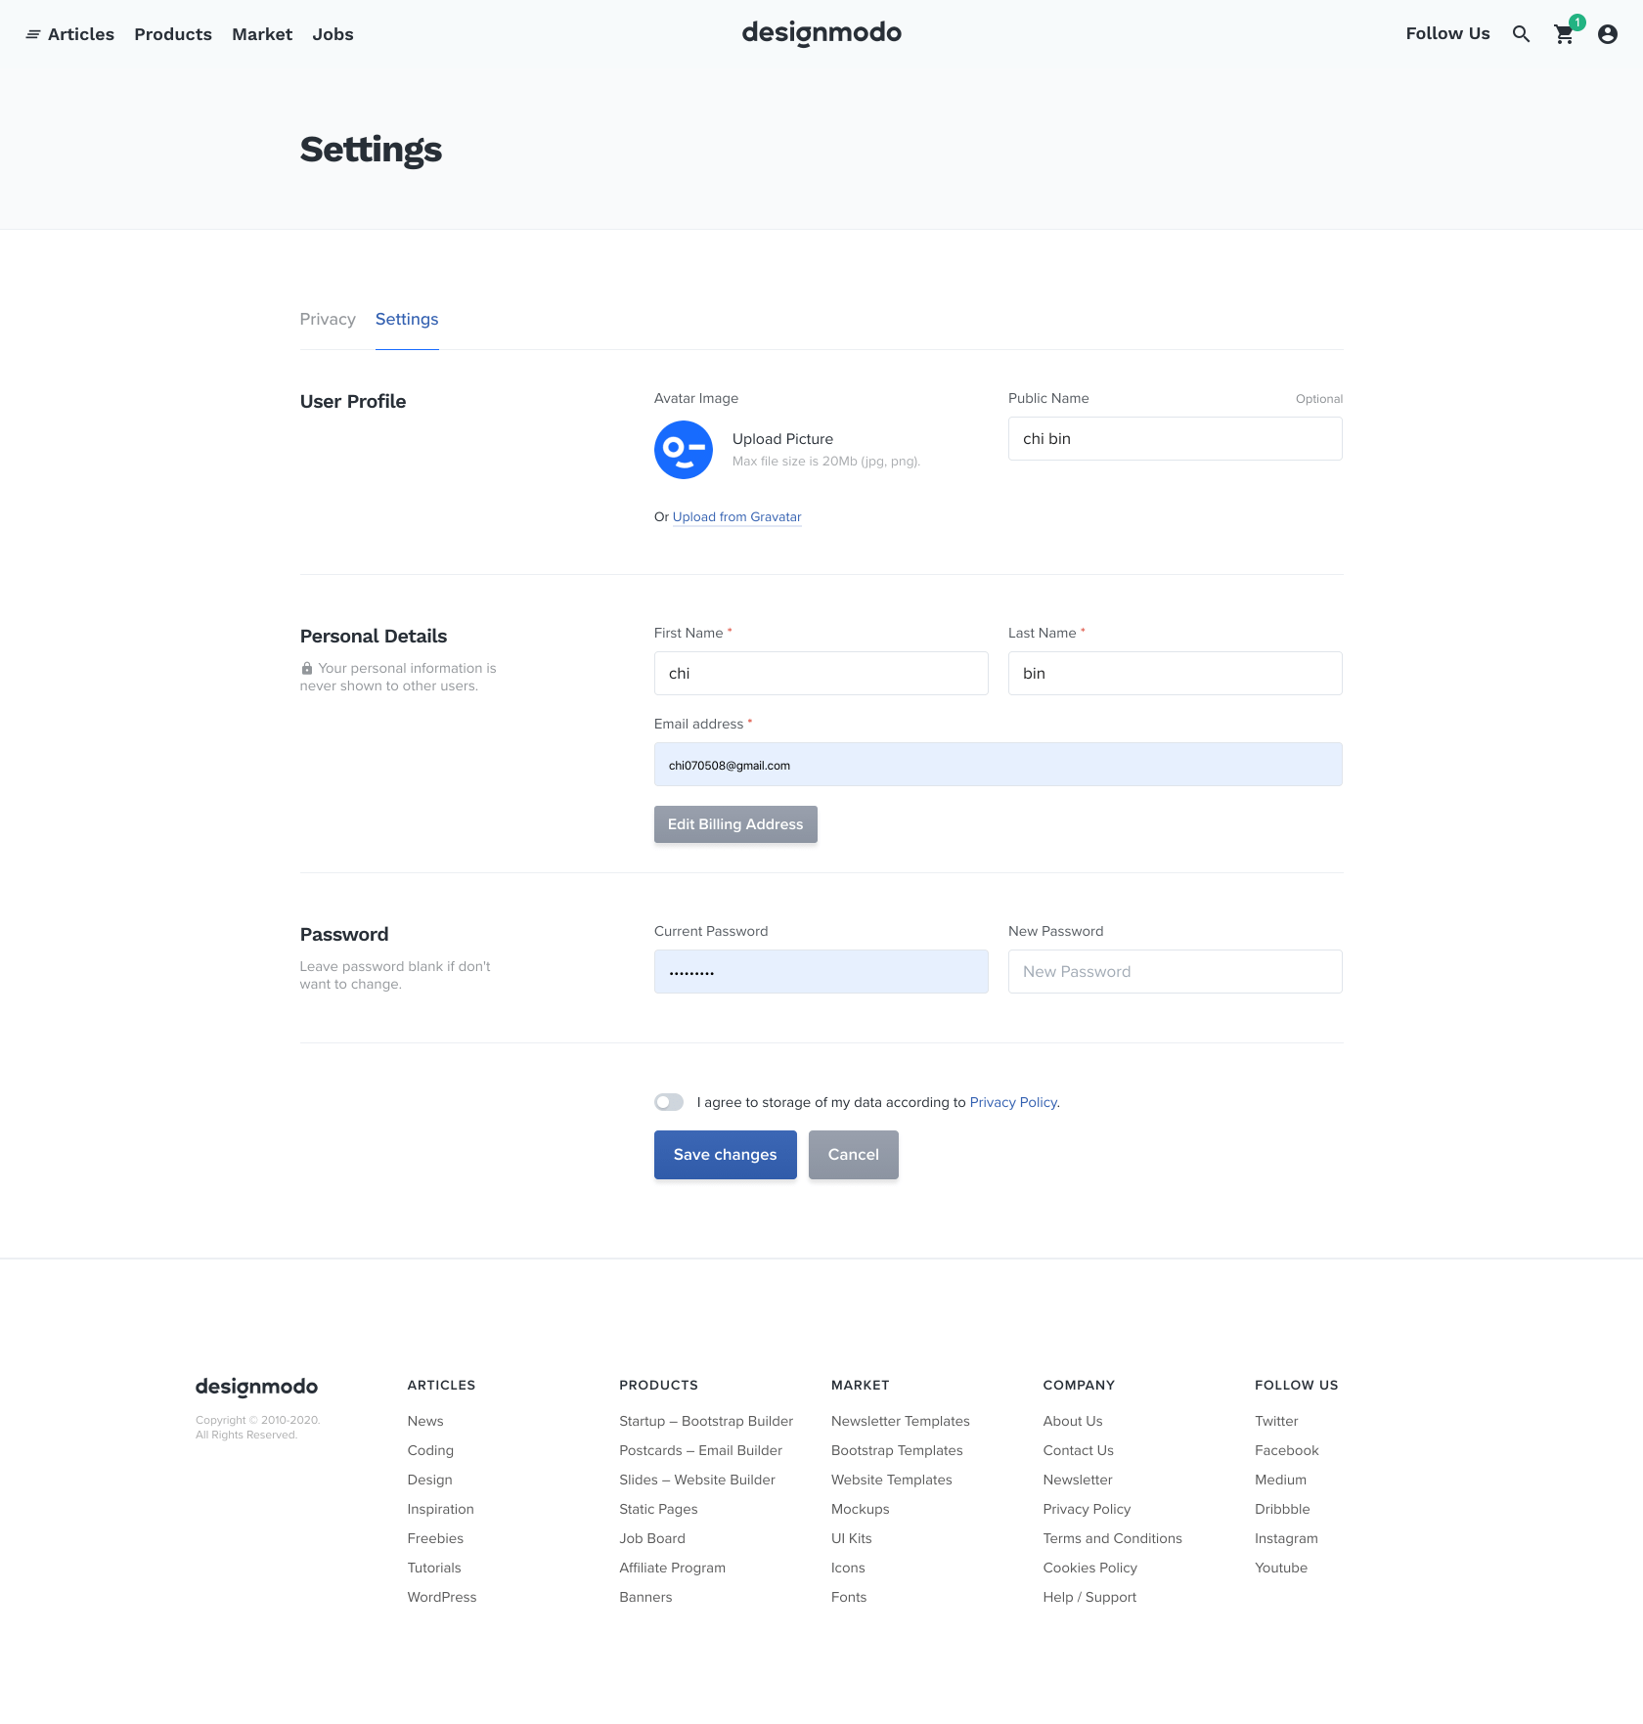Open footer Cookies Policy link
This screenshot has width=1643, height=1724.
[1090, 1568]
